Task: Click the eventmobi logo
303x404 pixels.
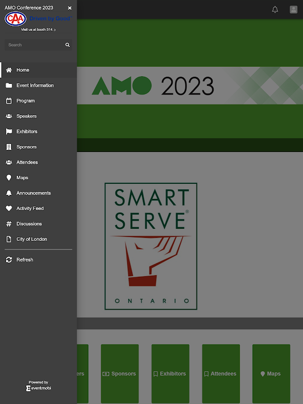Action: 38,388
